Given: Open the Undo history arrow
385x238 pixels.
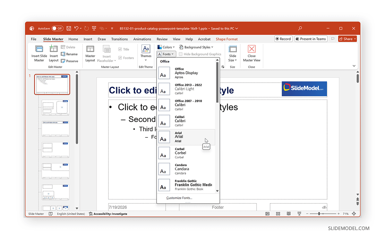Looking at the screenshot, I should click(81, 29).
